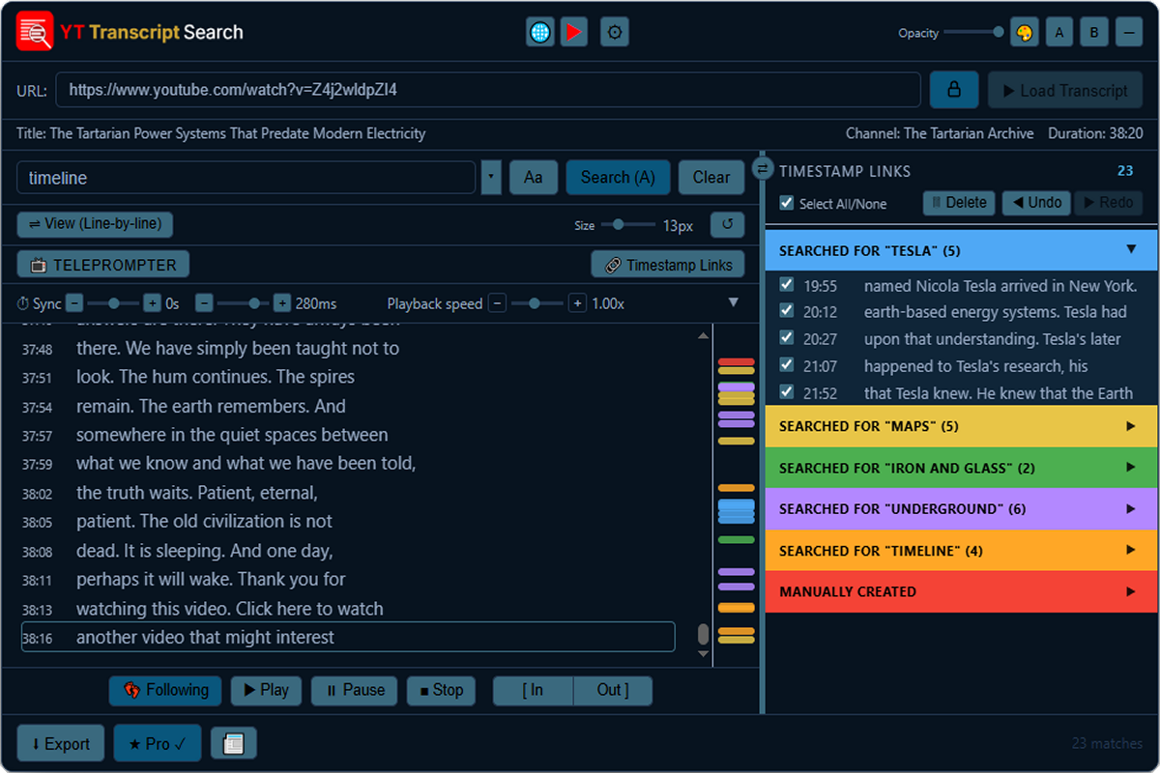Click the Search (A) button
Image resolution: width=1160 pixels, height=773 pixels.
(618, 177)
